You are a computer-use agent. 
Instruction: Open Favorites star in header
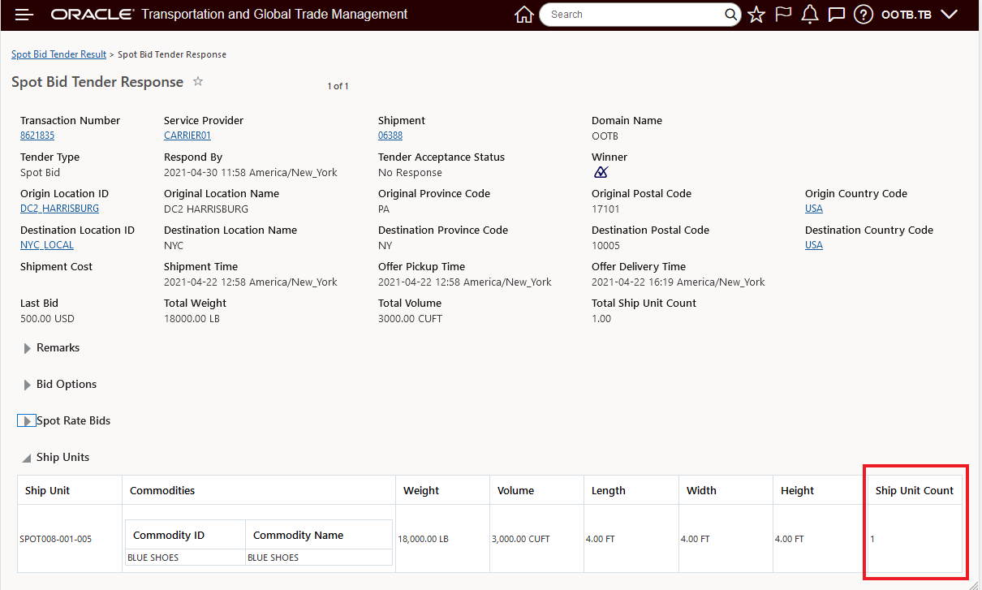(x=756, y=15)
